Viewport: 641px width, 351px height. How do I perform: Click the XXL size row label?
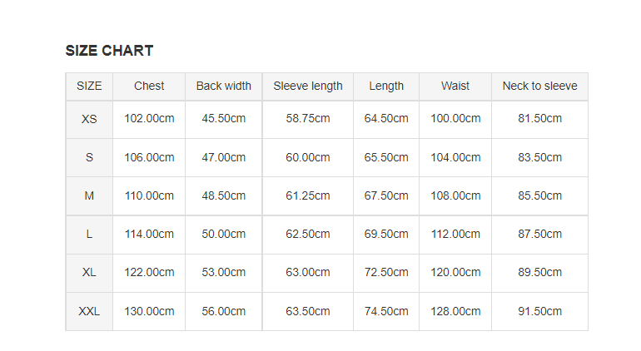click(x=89, y=311)
